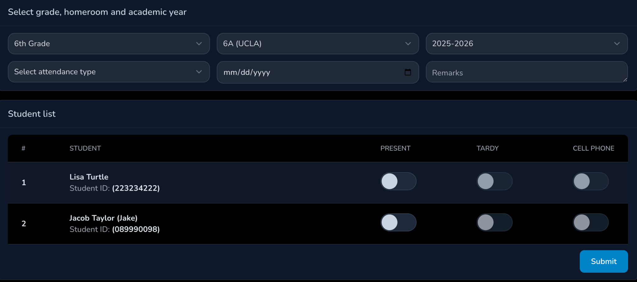637x282 pixels.
Task: Click chevron arrow on 6A (UCLA) dropdown
Action: pyautogui.click(x=408, y=44)
